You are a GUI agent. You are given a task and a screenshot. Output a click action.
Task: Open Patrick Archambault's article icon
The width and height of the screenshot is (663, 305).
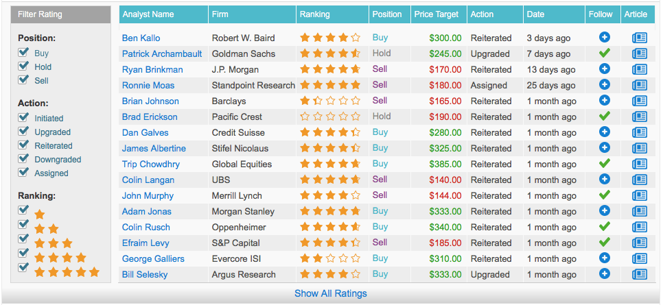click(x=640, y=53)
